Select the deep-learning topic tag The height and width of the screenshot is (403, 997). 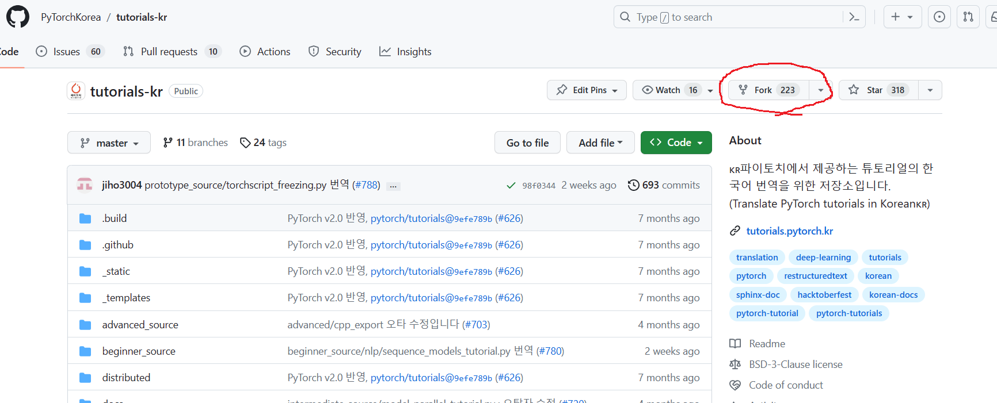coord(823,258)
